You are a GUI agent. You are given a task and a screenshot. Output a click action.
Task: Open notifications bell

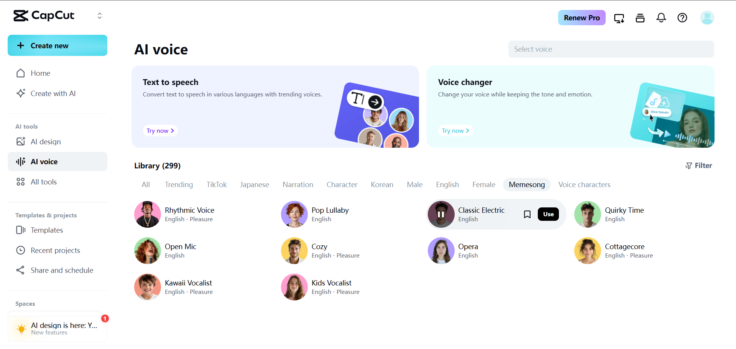click(661, 18)
